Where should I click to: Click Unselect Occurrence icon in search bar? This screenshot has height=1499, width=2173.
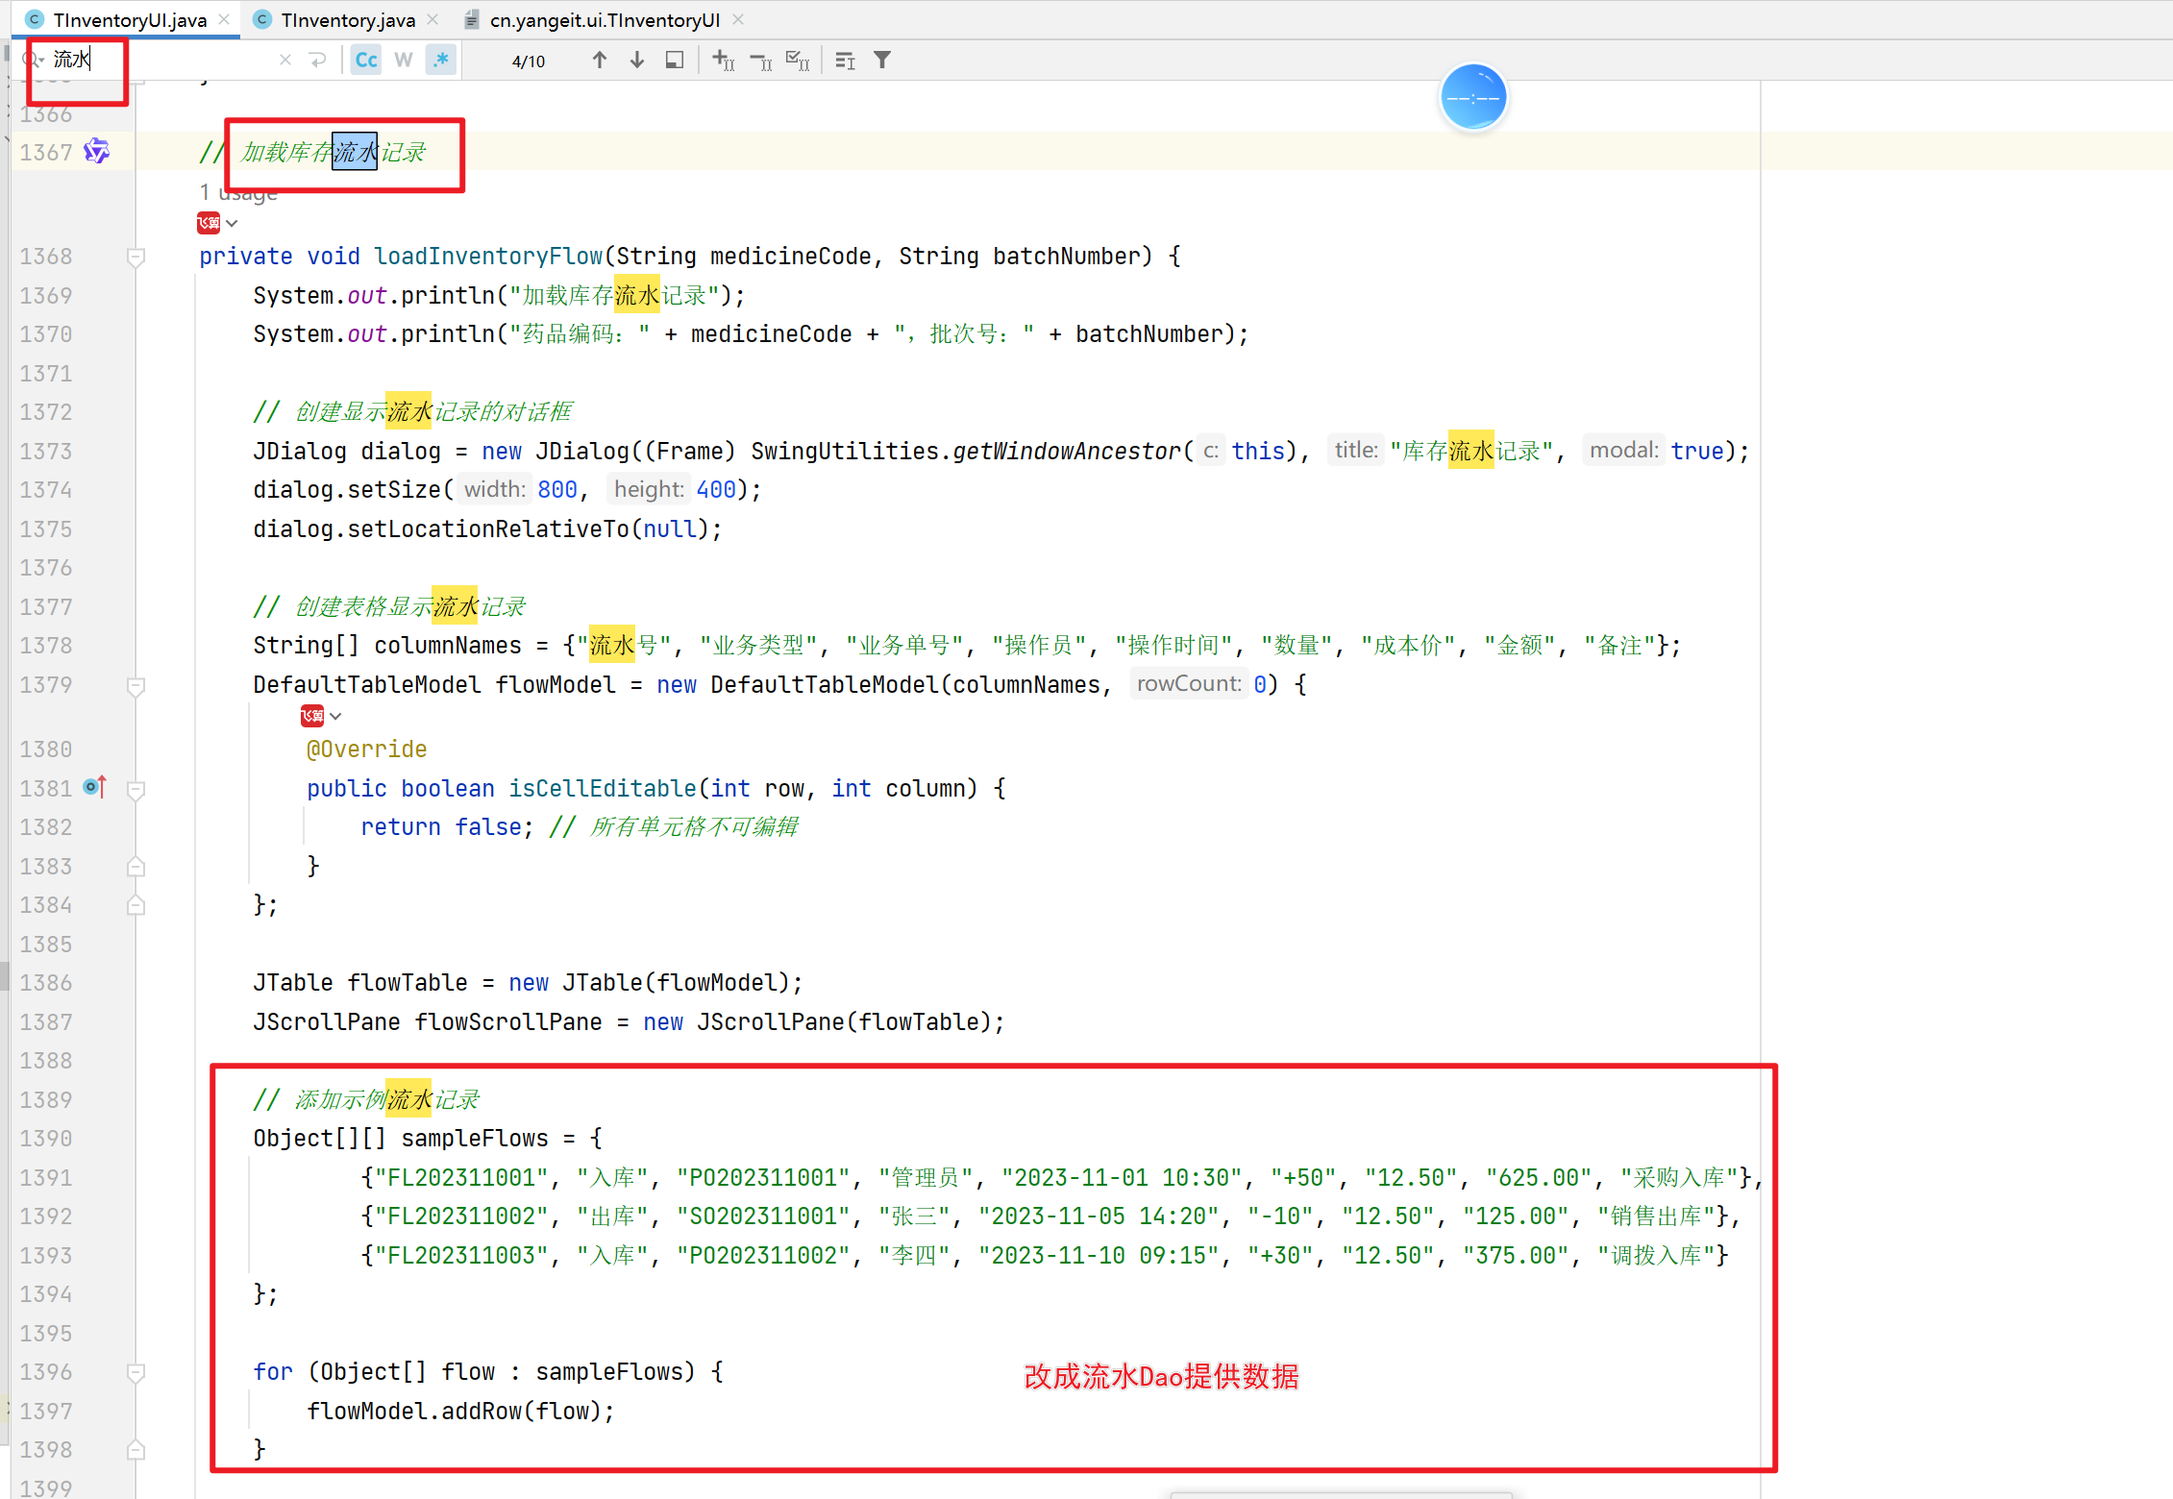[x=760, y=61]
